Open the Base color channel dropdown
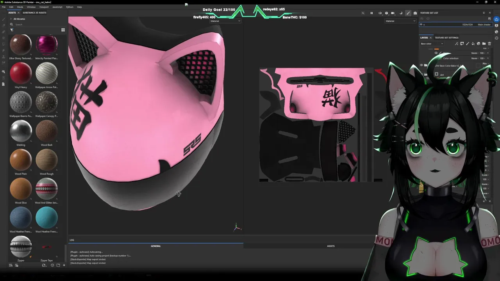 point(432,44)
